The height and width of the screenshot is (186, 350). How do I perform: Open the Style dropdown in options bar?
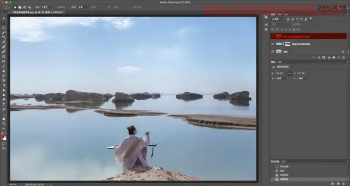pyautogui.click(x=84, y=7)
